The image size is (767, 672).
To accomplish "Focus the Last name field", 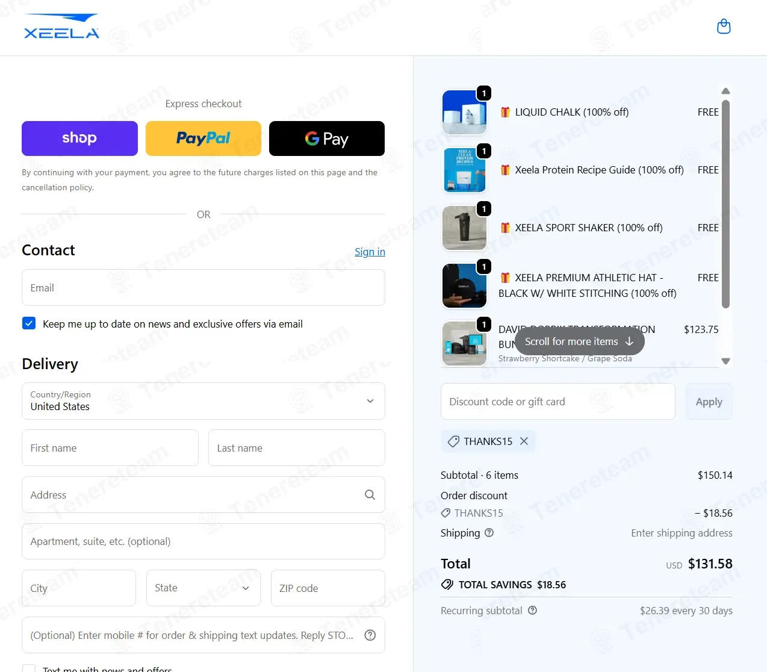I will pos(297,448).
